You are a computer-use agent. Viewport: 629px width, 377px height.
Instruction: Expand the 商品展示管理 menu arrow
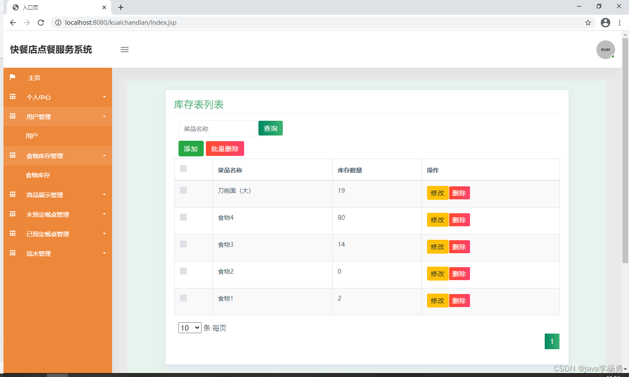click(104, 194)
